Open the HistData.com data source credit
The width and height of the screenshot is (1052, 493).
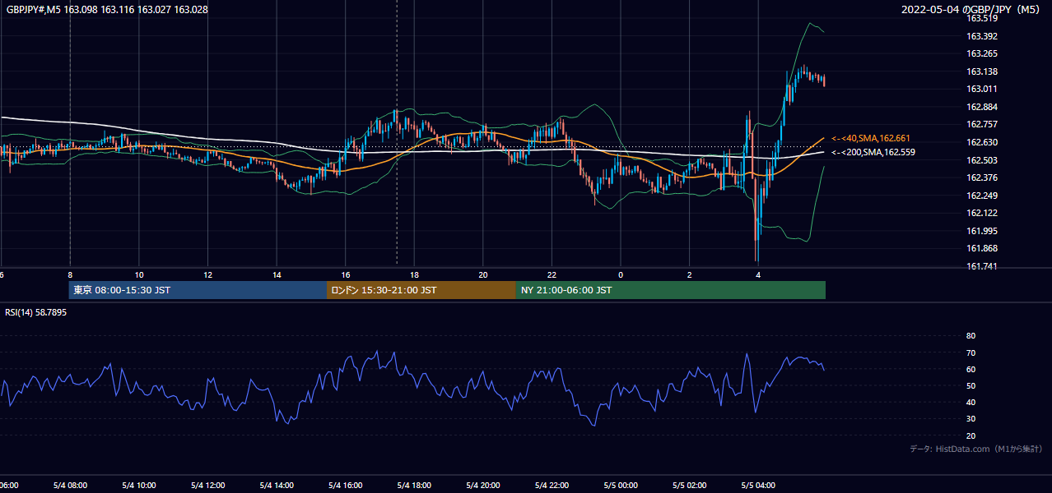pyautogui.click(x=976, y=449)
